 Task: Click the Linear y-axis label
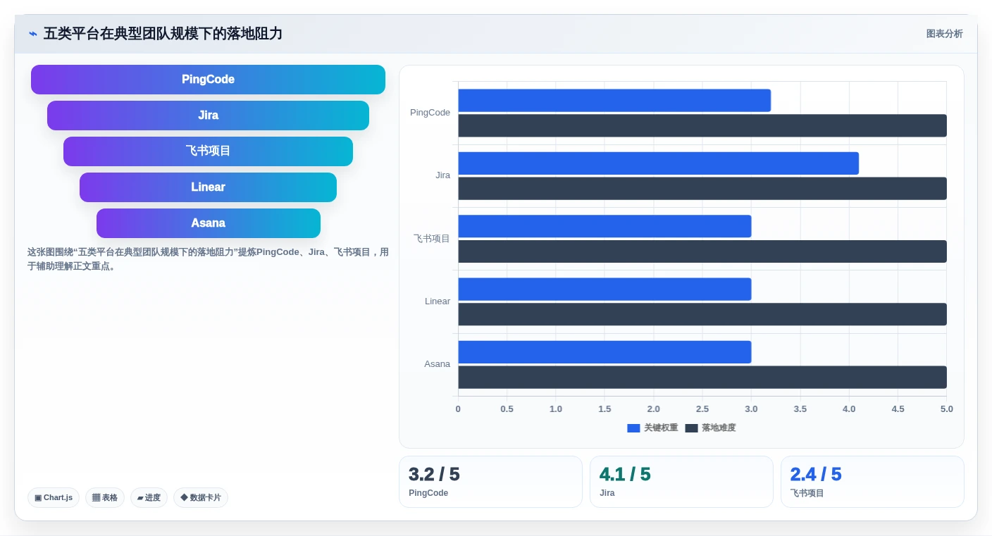coord(437,301)
